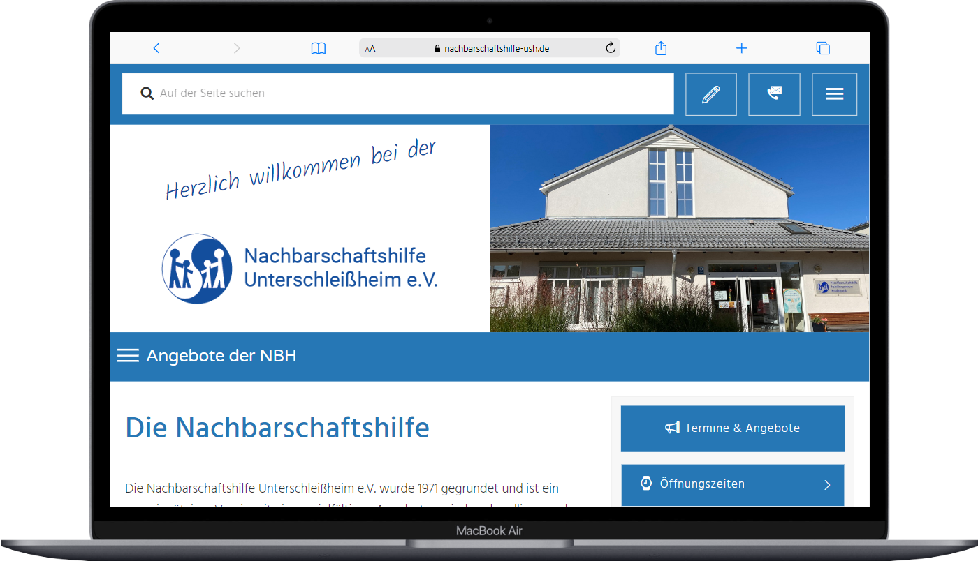Expand Öffnungszeiten with its chevron arrow
978x561 pixels.
(x=827, y=485)
